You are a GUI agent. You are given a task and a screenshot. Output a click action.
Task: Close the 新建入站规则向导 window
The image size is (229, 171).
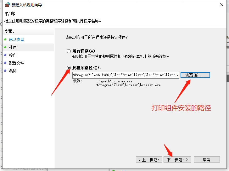[x=222, y=5]
